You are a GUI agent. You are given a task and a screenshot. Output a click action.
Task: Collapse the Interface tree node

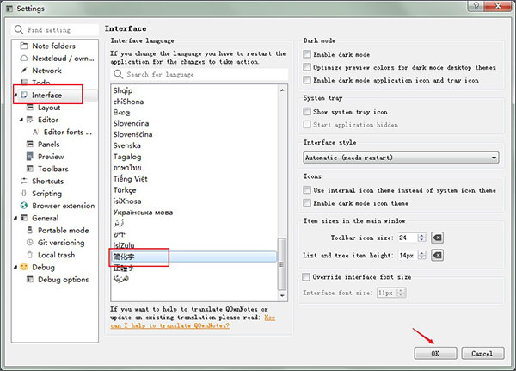click(15, 95)
